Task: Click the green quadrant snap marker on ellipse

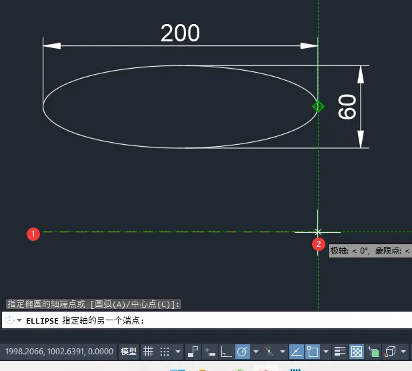Action: pos(318,107)
